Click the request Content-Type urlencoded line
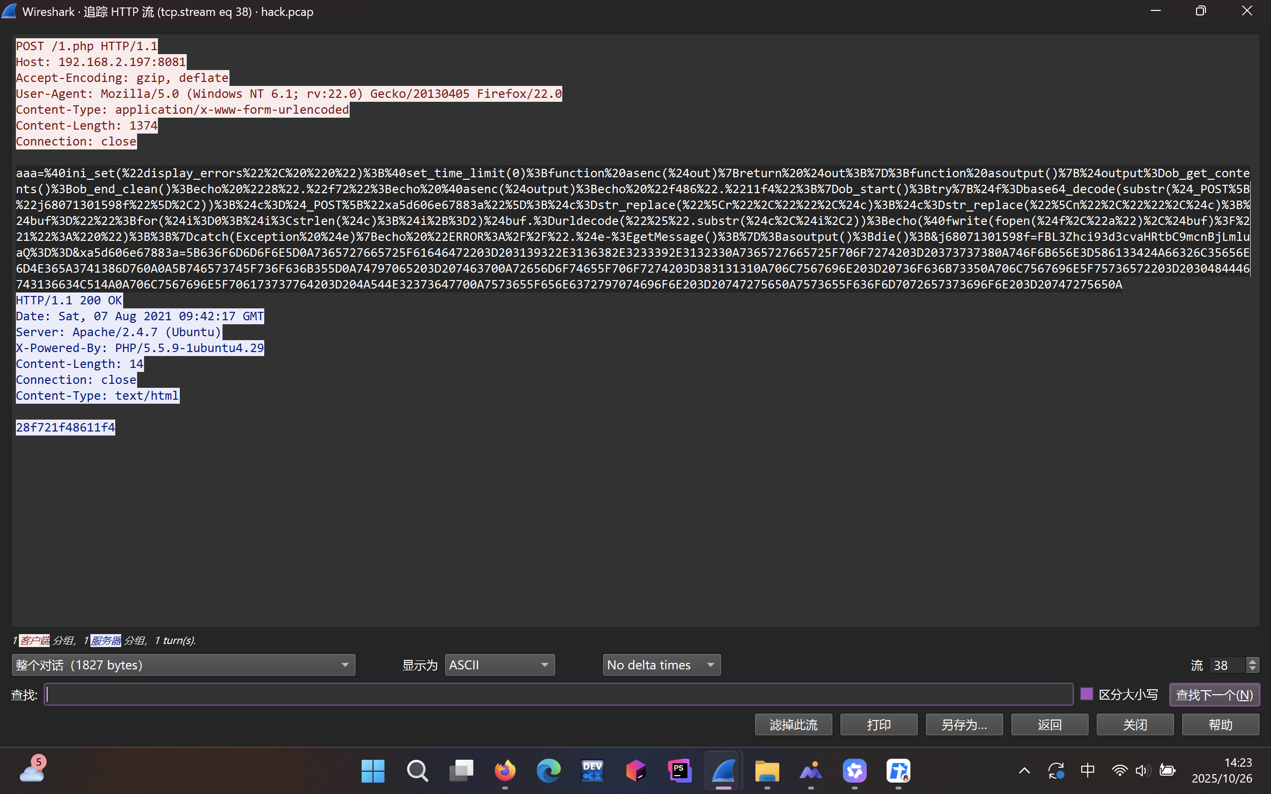Screen dimensions: 1271x794 point(182,109)
